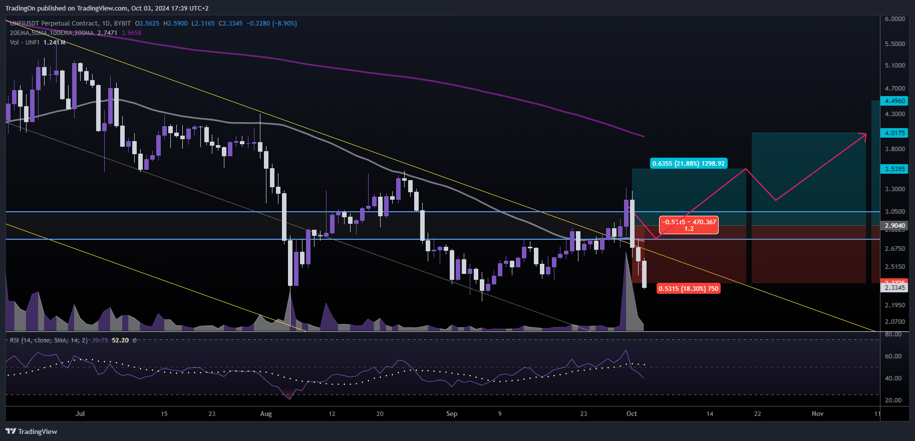Click the 5.5000 price axis tick
This screenshot has height=441, width=915.
(895, 44)
